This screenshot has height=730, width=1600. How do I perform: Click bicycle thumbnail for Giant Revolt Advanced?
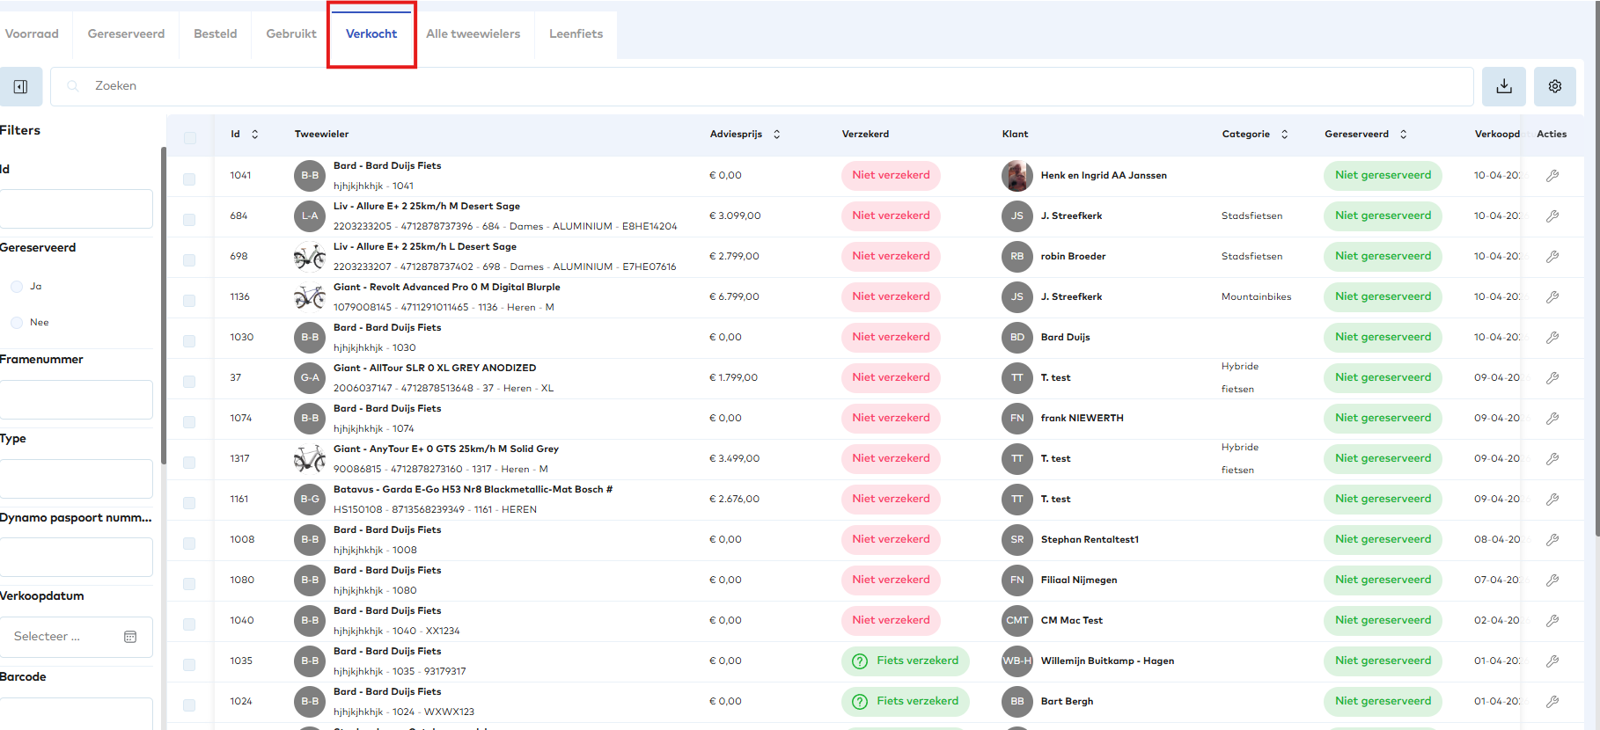[309, 297]
